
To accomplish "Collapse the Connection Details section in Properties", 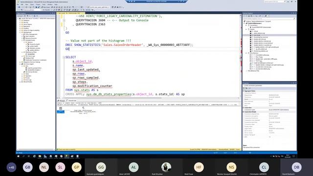I will [x=244, y=112].
